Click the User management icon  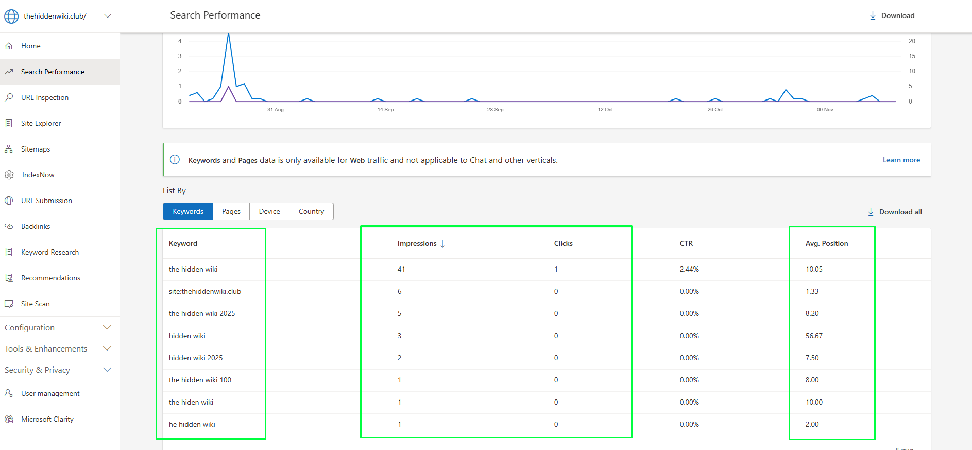click(x=9, y=393)
